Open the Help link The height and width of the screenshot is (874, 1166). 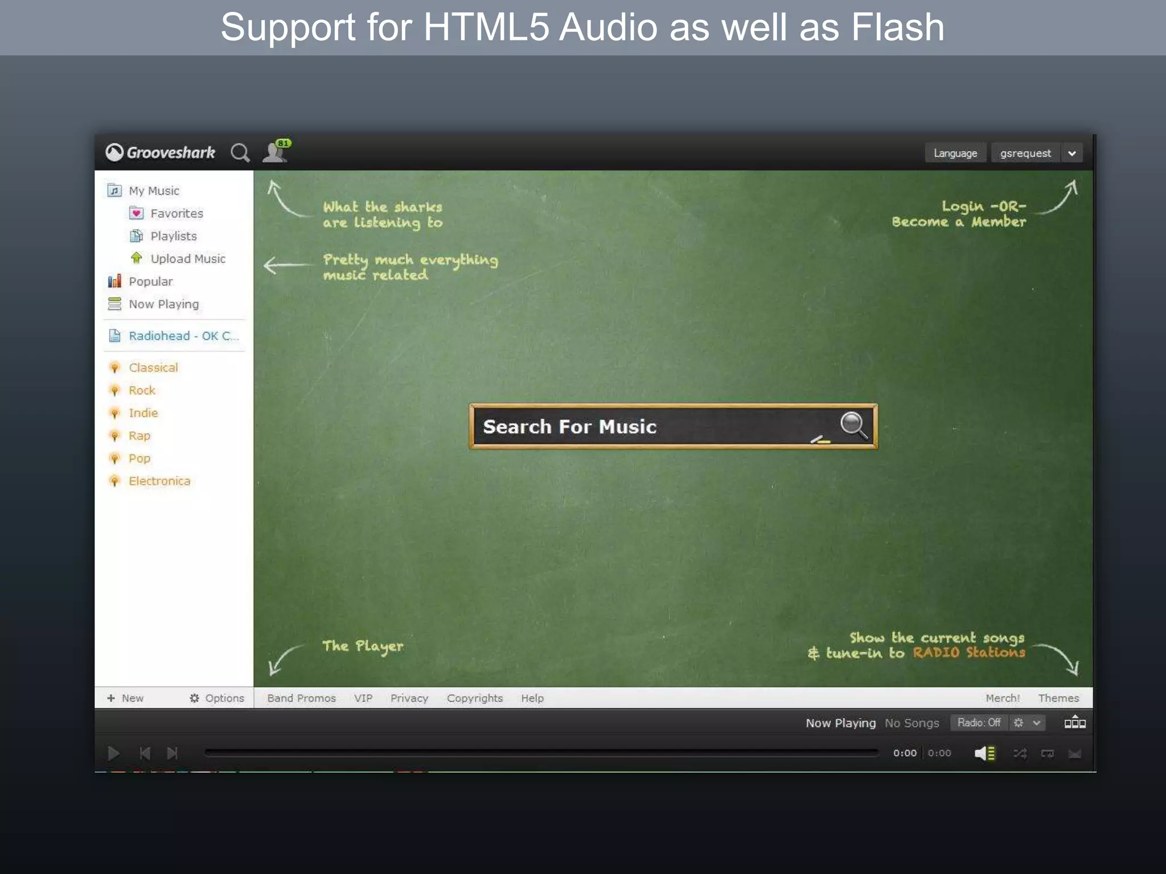pos(532,698)
